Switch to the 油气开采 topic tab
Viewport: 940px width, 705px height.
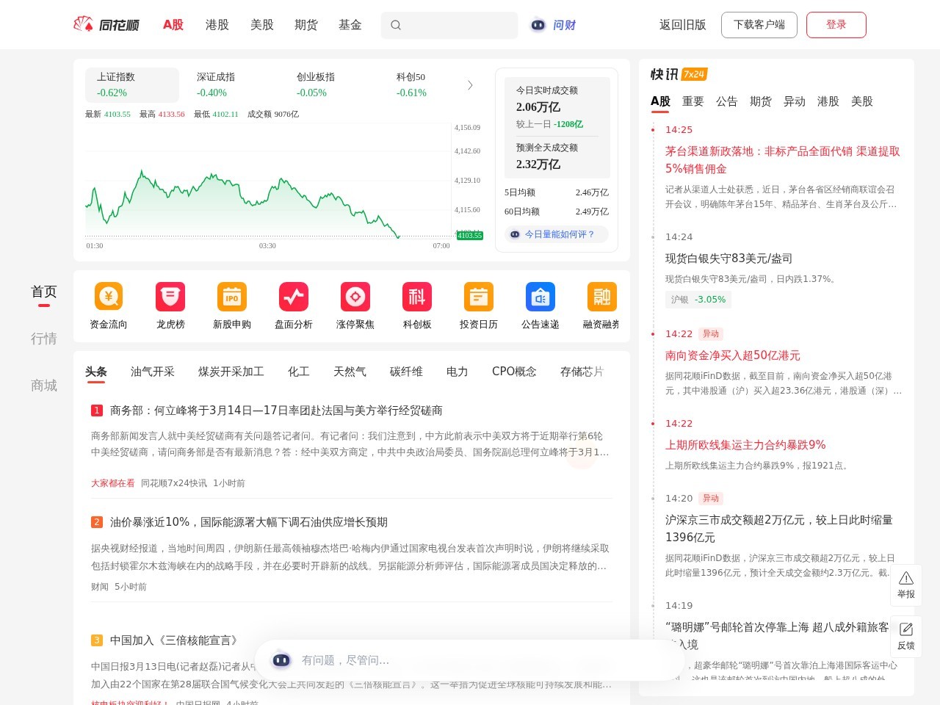pos(152,372)
